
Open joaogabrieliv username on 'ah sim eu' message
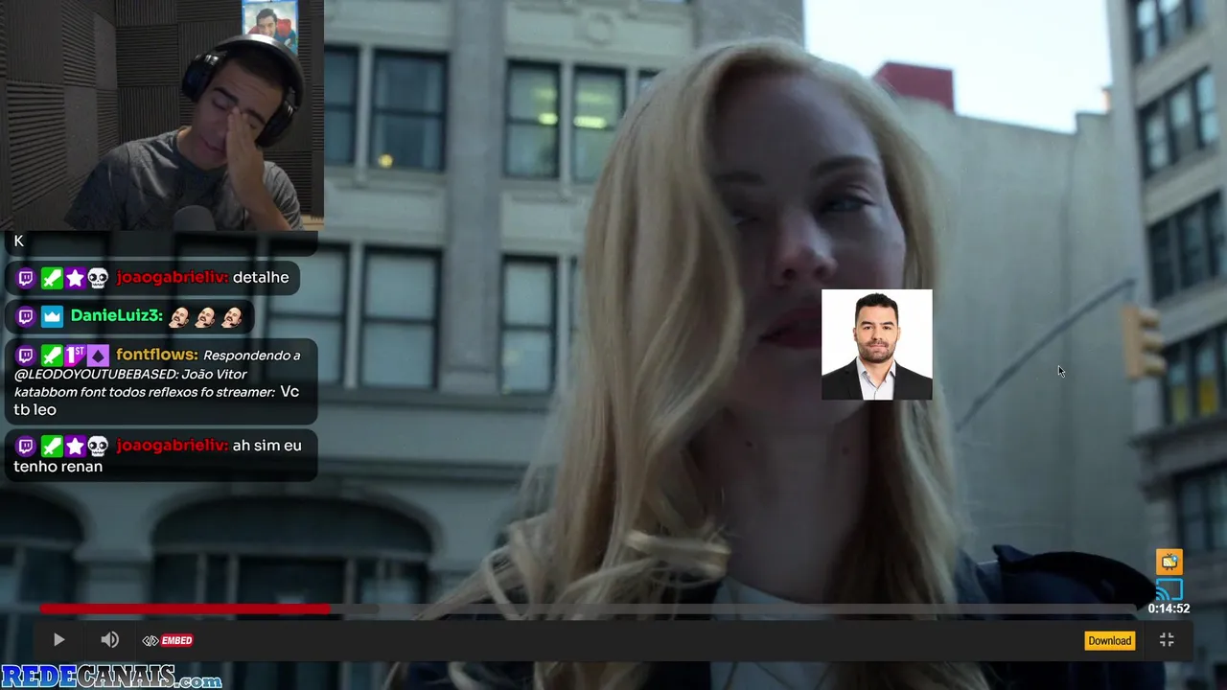coord(173,446)
